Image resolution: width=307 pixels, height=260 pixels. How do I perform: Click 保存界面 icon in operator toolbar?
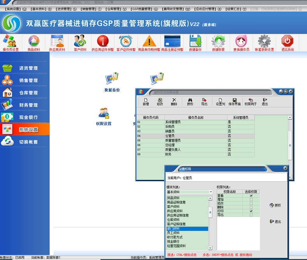(x=234, y=101)
